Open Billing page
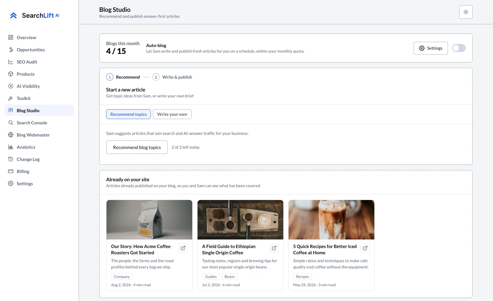Viewport: 493px width, 301px height. (x=39, y=171)
